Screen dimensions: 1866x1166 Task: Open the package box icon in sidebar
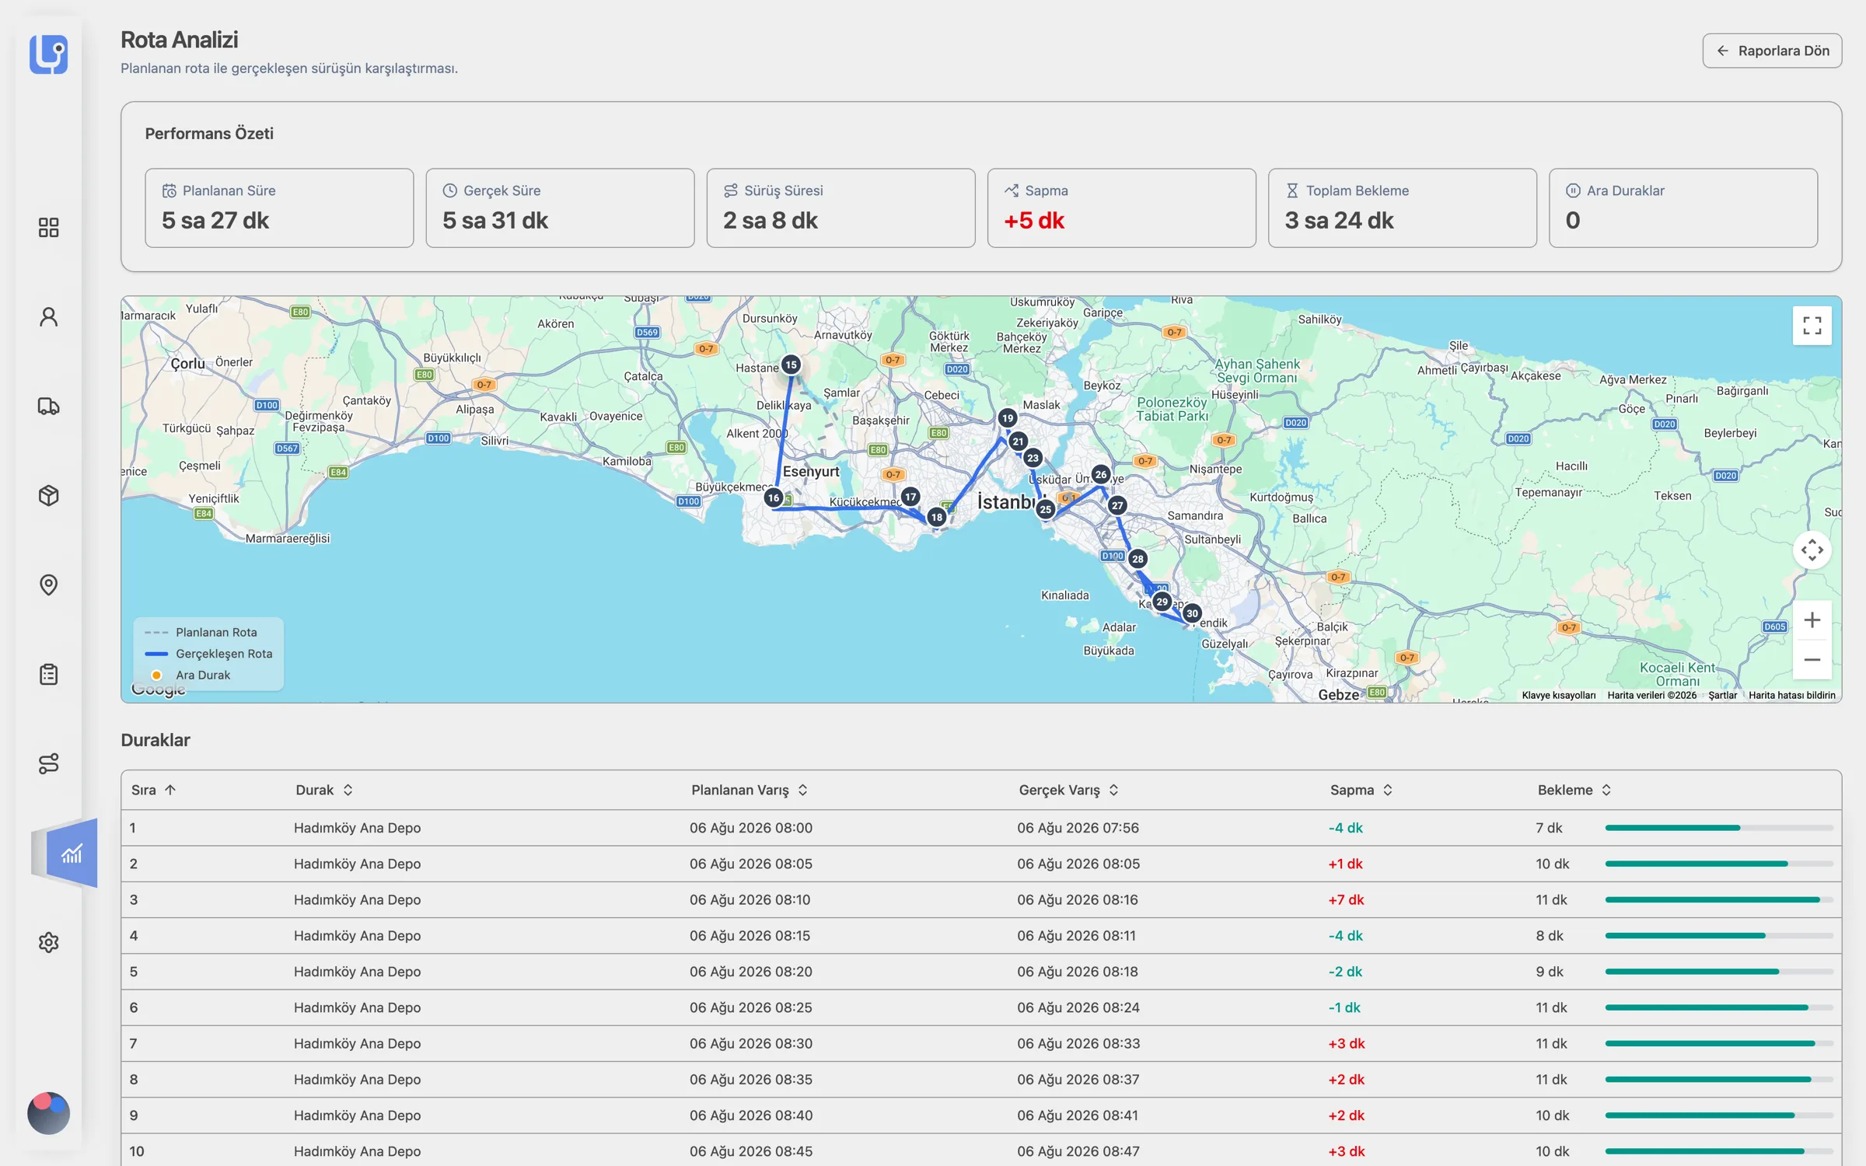coord(48,495)
